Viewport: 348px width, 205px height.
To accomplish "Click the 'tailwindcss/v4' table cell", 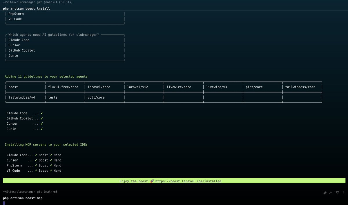I will [25, 97].
